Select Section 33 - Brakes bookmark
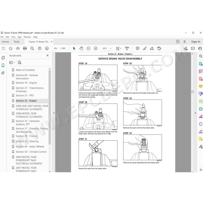The image size is (203, 203). pyautogui.click(x=26, y=101)
